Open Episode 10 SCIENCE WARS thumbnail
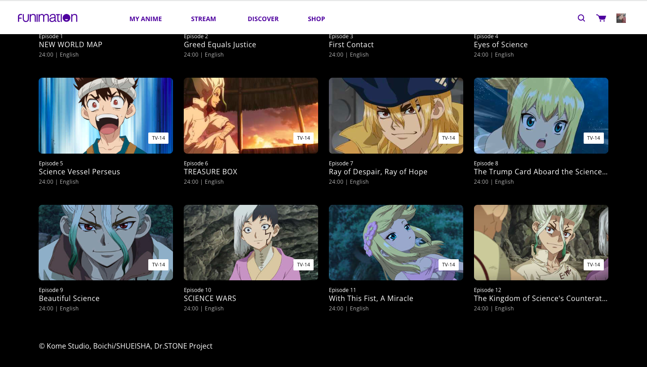Screen dimensions: 647x367 coord(251,243)
